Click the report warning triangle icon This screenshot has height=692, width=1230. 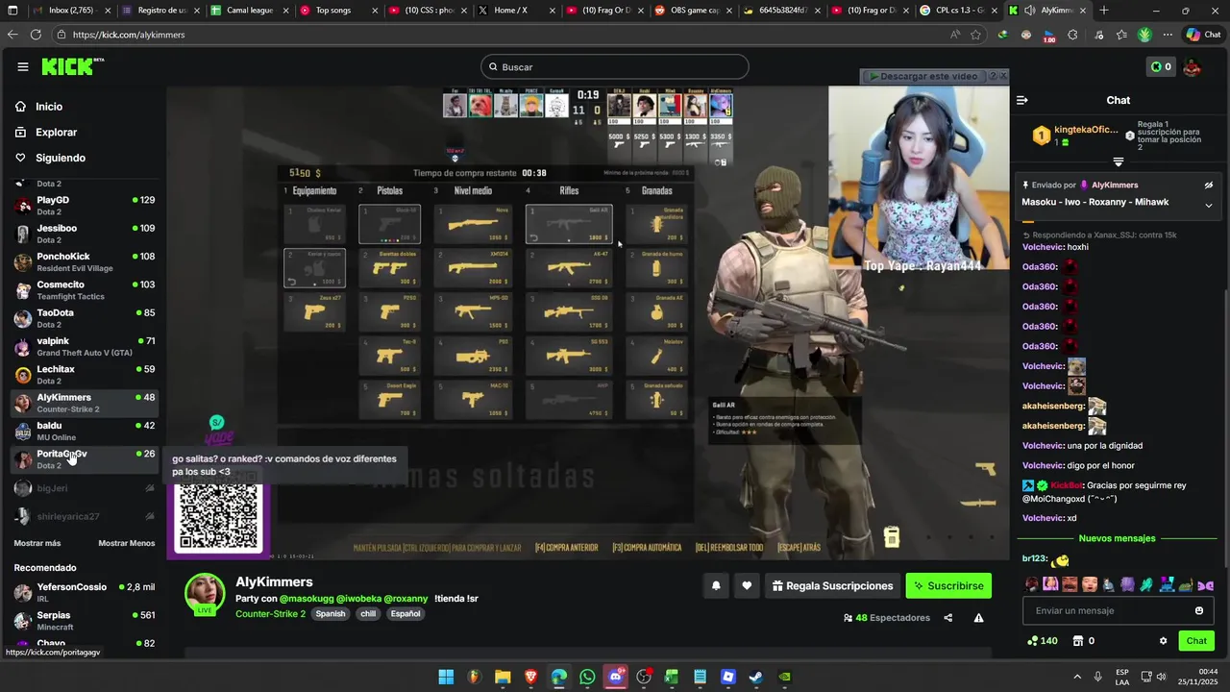(978, 618)
